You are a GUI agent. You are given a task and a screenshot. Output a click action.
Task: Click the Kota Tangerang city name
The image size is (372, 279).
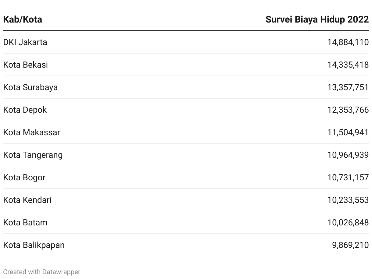(x=33, y=155)
